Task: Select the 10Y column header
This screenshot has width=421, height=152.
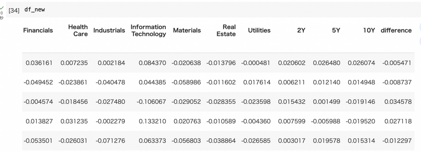Action: [369, 30]
